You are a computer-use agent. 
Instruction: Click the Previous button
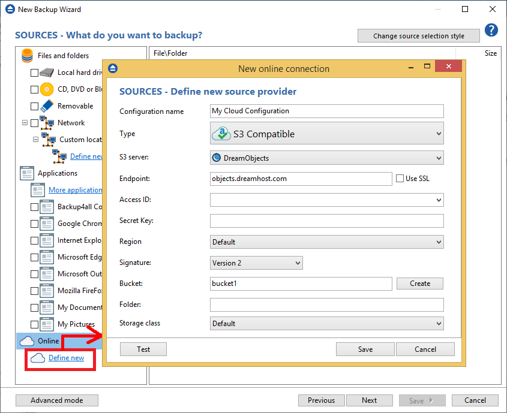pyautogui.click(x=322, y=400)
